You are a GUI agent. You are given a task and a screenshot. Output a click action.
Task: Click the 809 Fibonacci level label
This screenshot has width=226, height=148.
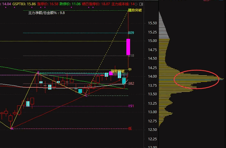(131, 33)
